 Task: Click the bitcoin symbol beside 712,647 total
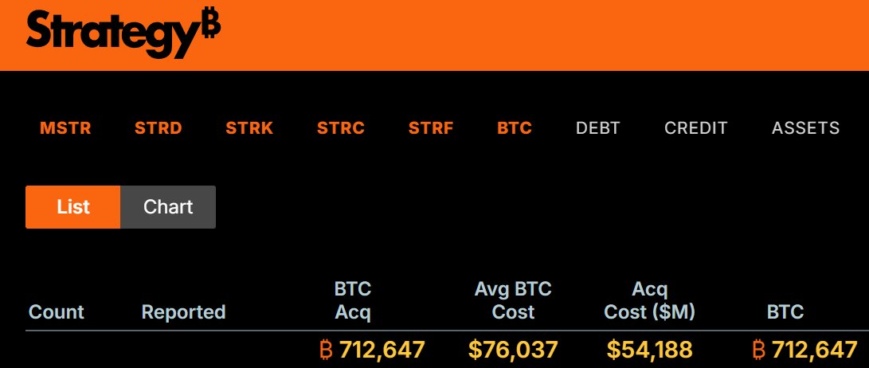pyautogui.click(x=325, y=350)
